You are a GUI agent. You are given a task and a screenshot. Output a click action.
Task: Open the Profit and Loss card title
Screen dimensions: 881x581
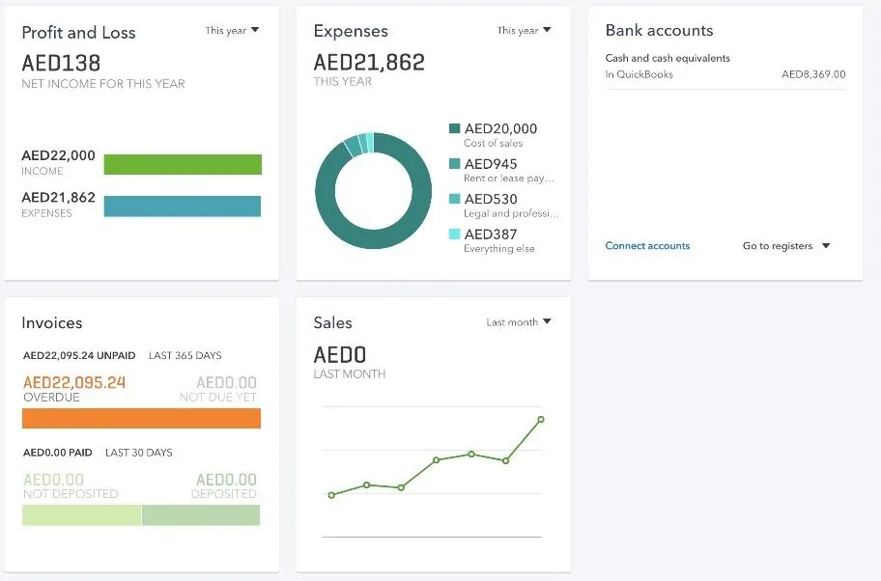(x=79, y=32)
